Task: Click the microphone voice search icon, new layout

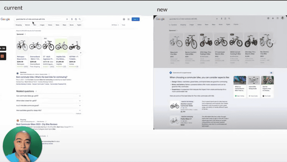Action: pos(221,19)
